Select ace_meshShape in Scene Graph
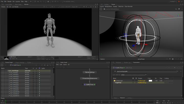 point(13,71)
